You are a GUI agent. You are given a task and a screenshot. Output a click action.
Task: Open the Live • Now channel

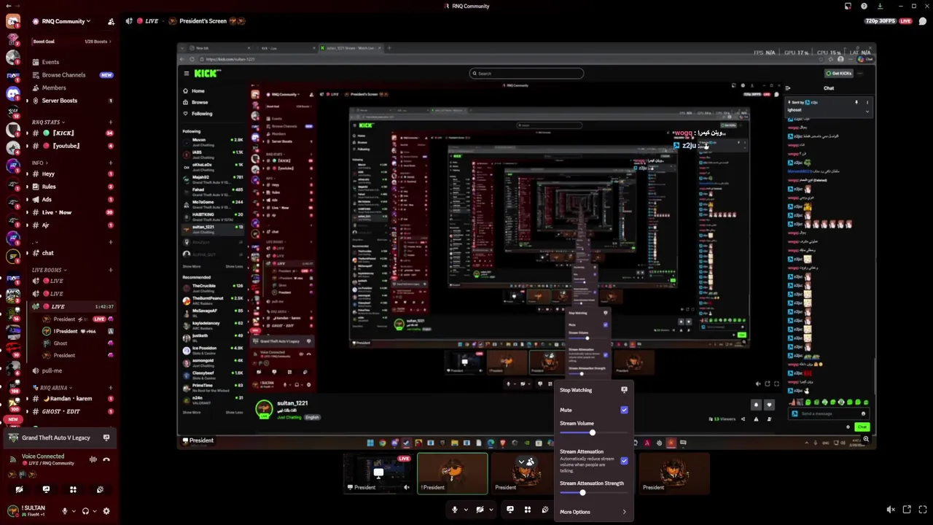pyautogui.click(x=71, y=212)
